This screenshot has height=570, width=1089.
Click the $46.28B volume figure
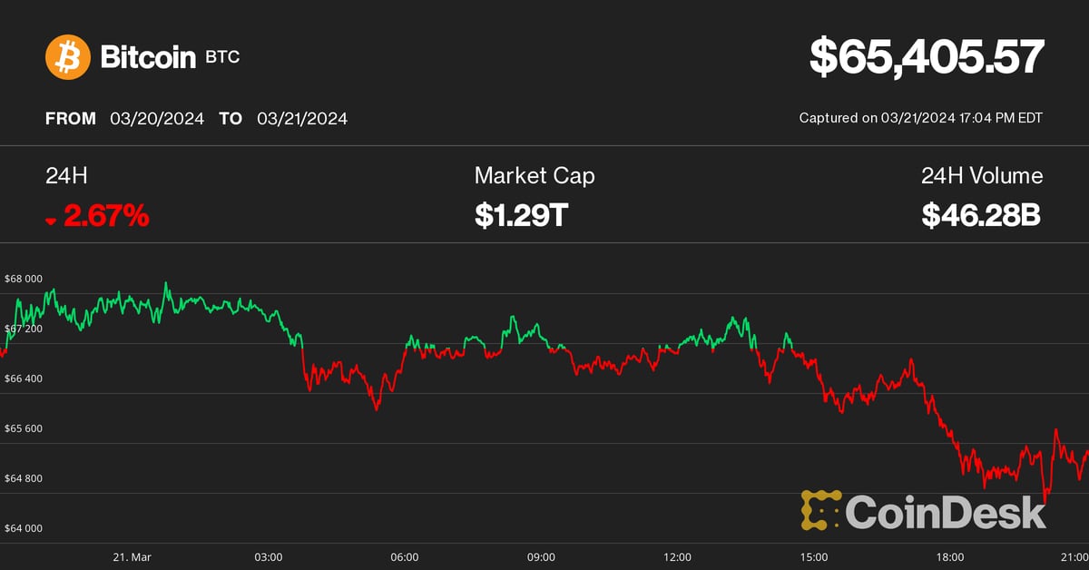pos(980,216)
